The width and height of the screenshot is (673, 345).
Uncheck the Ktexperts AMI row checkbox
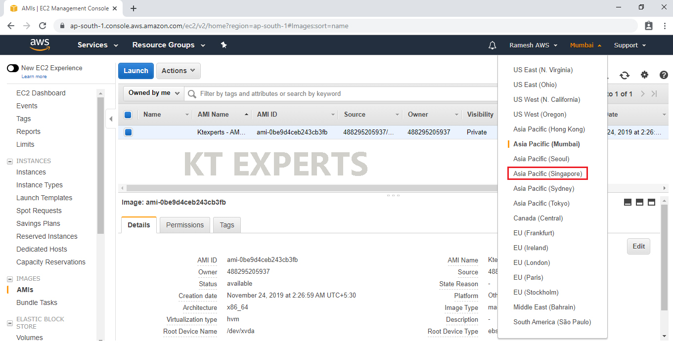tap(129, 132)
